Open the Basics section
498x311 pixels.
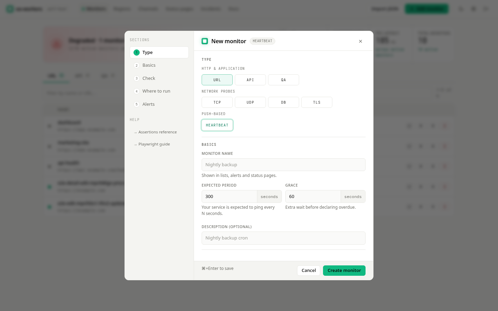coord(159,65)
